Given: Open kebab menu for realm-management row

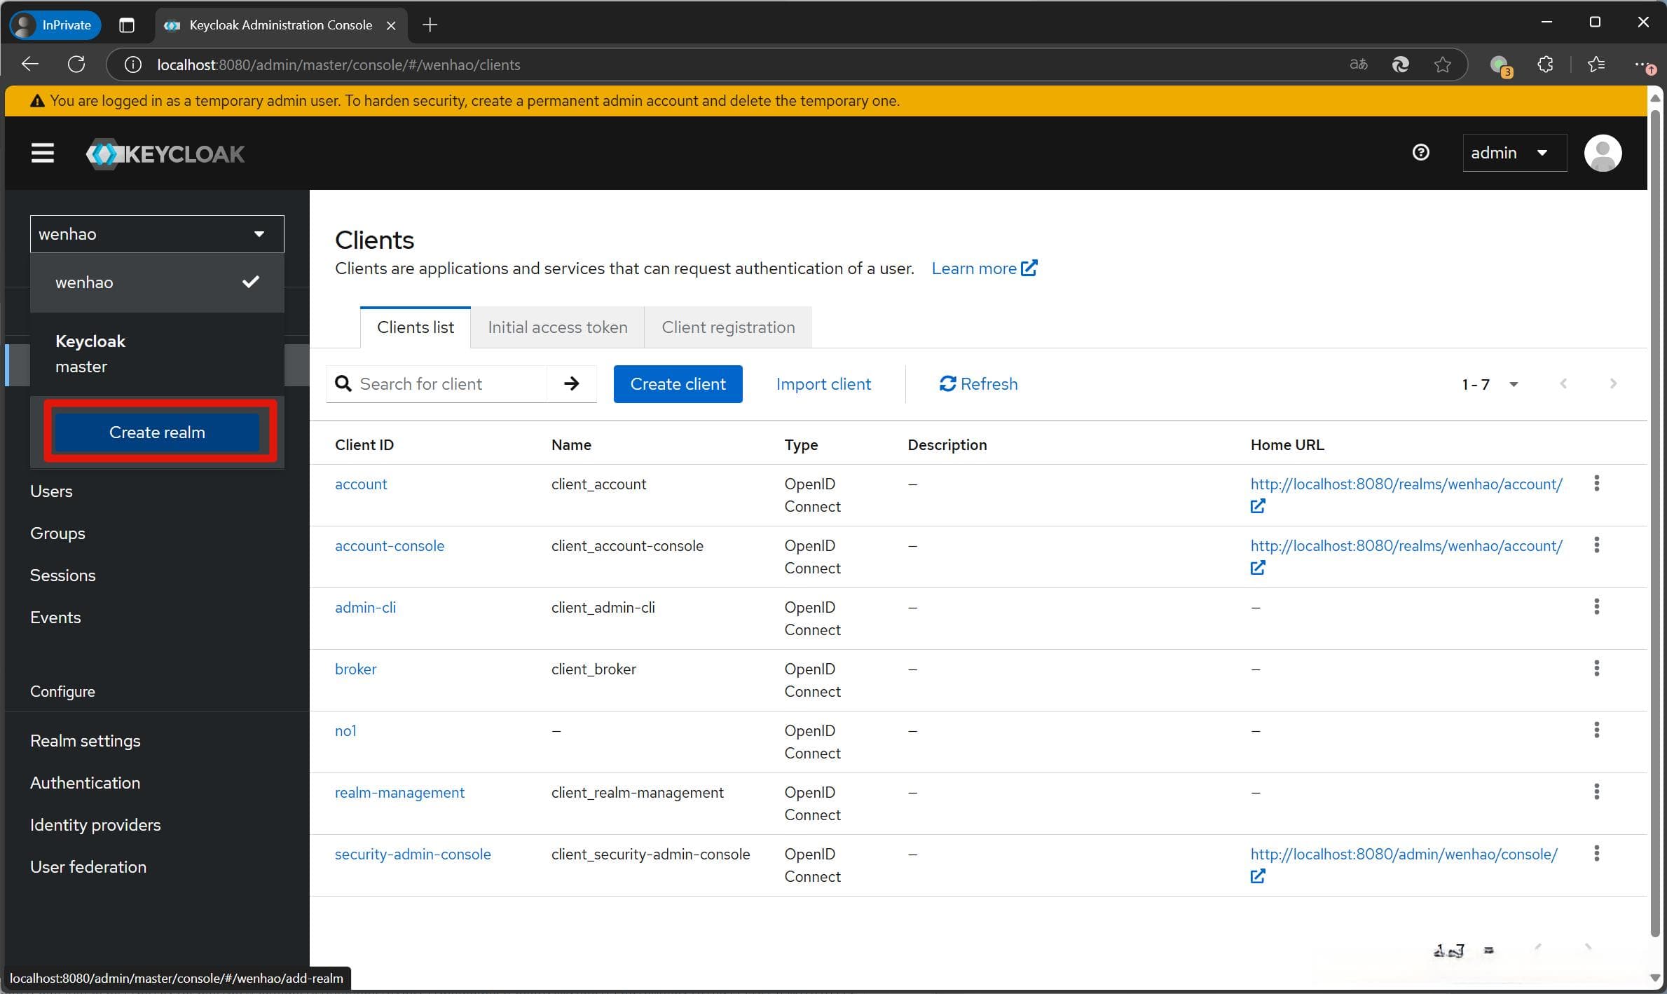Looking at the screenshot, I should [x=1596, y=791].
